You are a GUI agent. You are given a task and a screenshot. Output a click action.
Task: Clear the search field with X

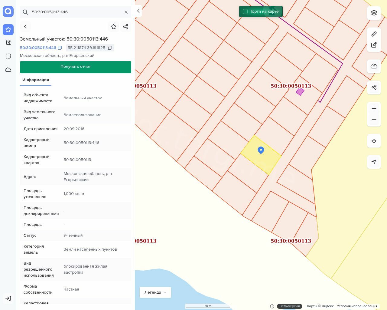(x=126, y=12)
